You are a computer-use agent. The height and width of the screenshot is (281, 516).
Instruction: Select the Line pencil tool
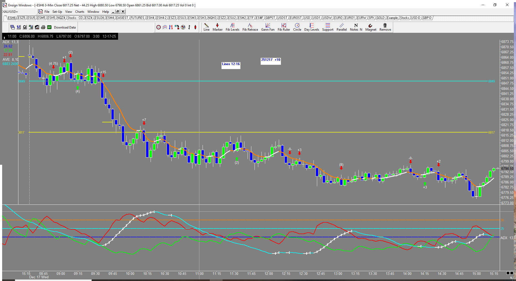tap(206, 27)
